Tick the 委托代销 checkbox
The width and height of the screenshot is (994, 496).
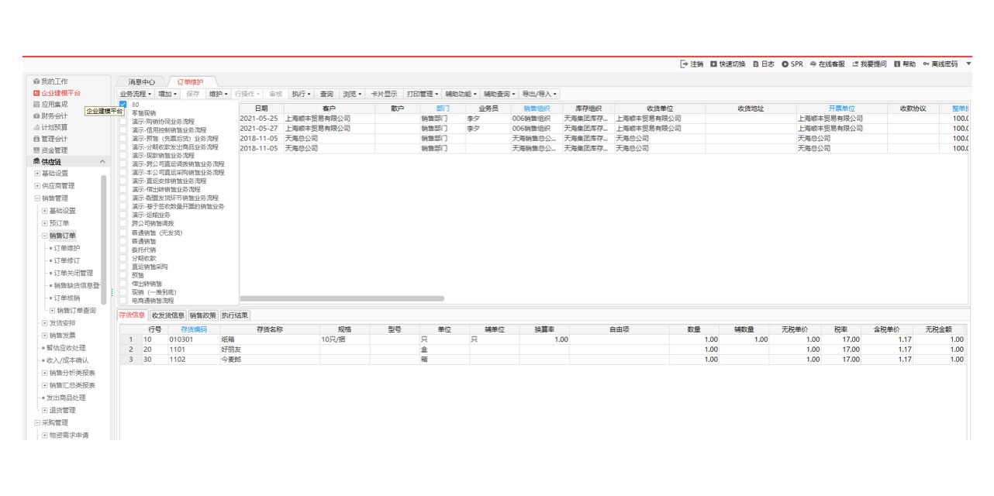(123, 250)
